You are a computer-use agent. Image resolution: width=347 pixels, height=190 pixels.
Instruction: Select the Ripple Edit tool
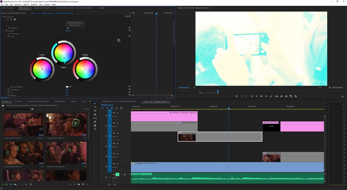(x=95, y=111)
